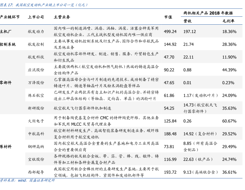Viewport: 245px width, 190px height.
Task: Click company name '应流股份'
Action: 36,70
